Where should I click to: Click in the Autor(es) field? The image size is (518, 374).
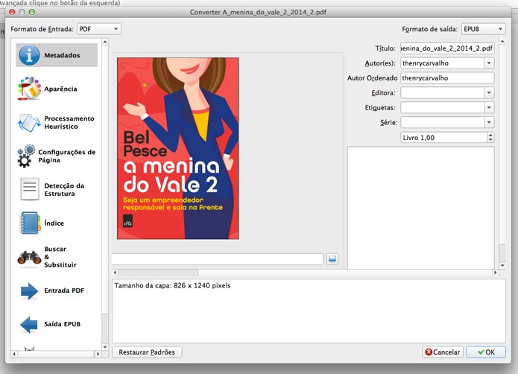(x=443, y=63)
